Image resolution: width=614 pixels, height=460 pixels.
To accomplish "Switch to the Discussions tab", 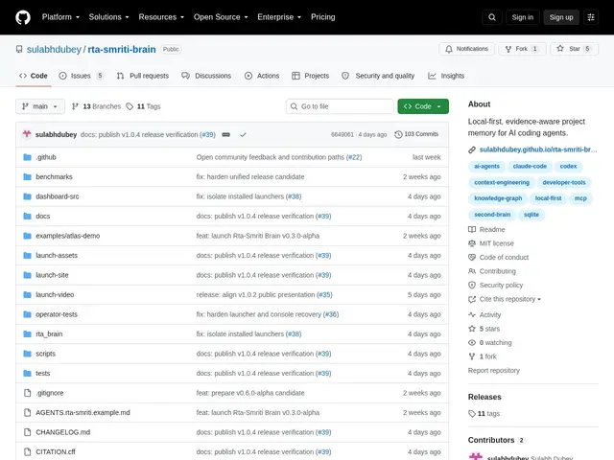I will [x=206, y=76].
